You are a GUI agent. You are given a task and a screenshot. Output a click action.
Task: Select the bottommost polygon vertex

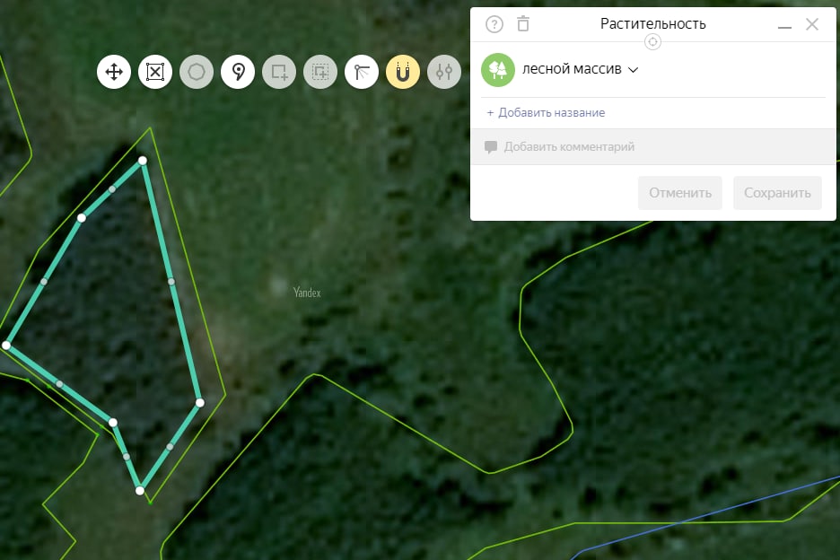[140, 490]
